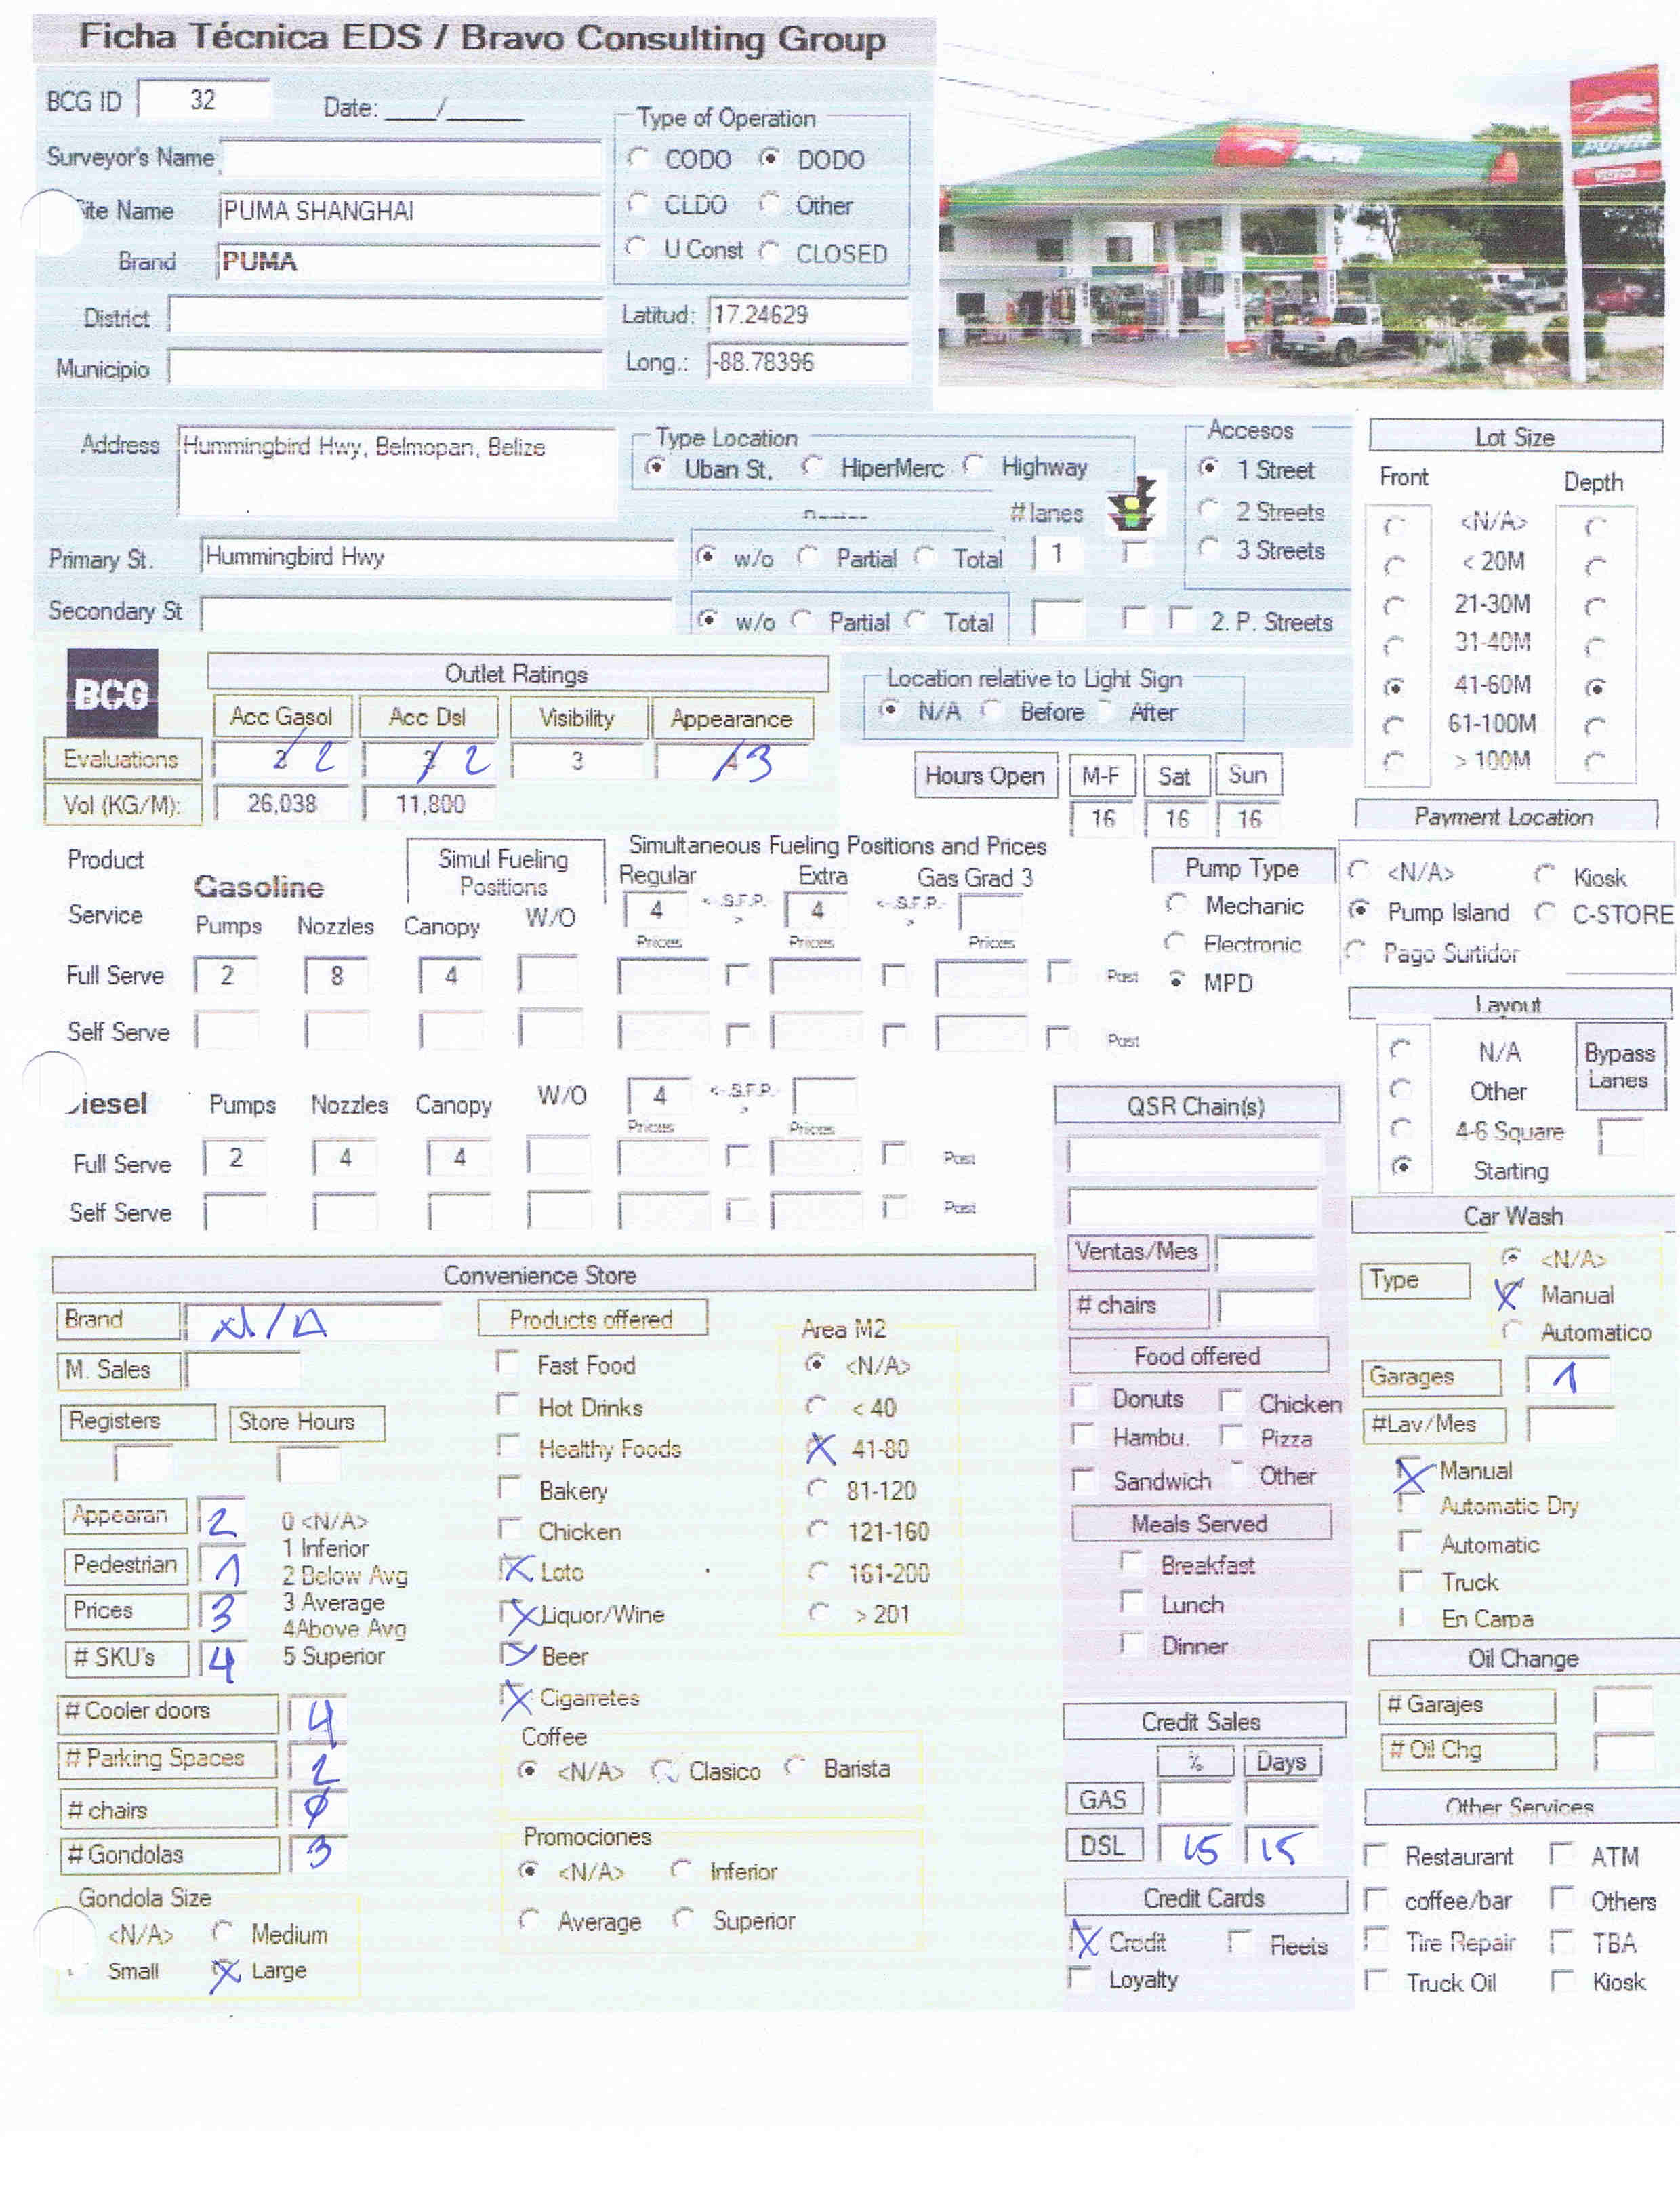This screenshot has width=1680, height=2189.
Task: Choose the MPD pump type
Action: point(1178,980)
